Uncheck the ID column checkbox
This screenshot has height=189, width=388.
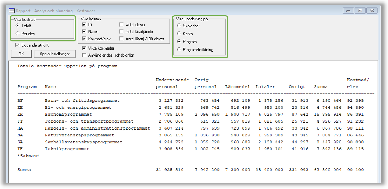tap(84, 25)
